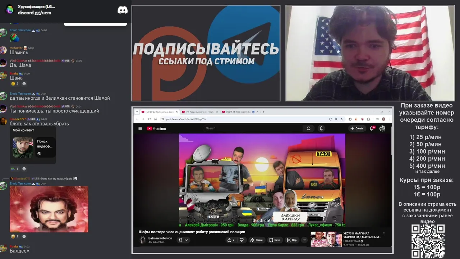Open the YouTube hamburger guide menu
The image size is (460, 259).
(x=140, y=128)
